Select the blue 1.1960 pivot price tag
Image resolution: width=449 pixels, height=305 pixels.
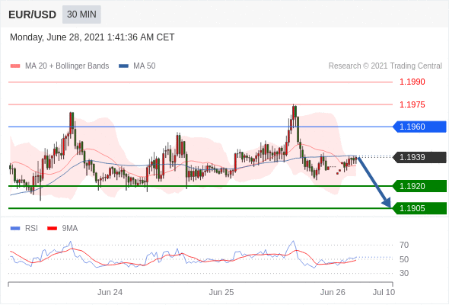coord(419,127)
